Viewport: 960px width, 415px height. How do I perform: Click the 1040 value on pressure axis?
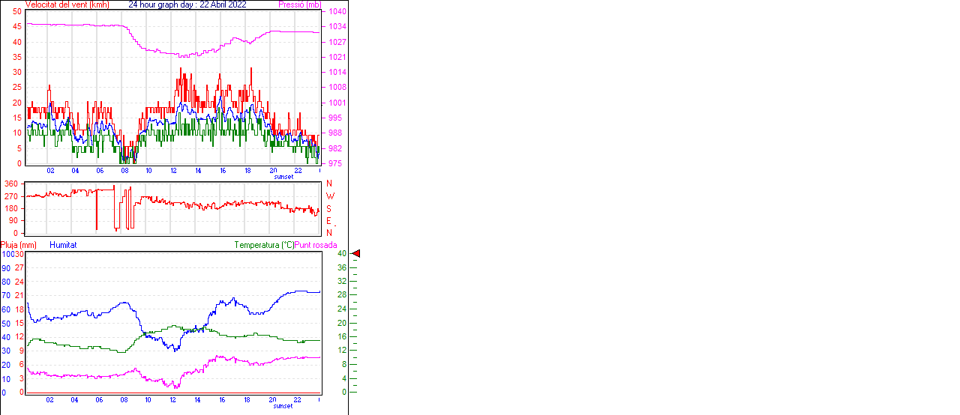point(337,12)
